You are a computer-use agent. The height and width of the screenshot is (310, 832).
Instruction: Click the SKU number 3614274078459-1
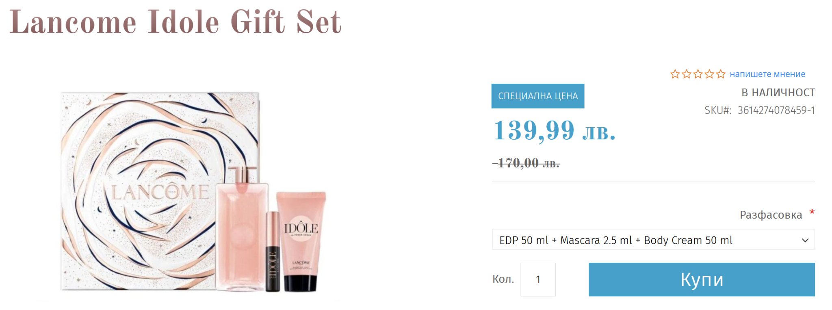(x=776, y=110)
